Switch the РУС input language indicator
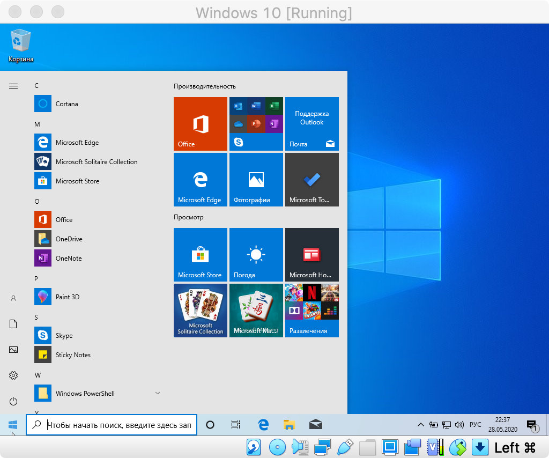 tap(475, 425)
